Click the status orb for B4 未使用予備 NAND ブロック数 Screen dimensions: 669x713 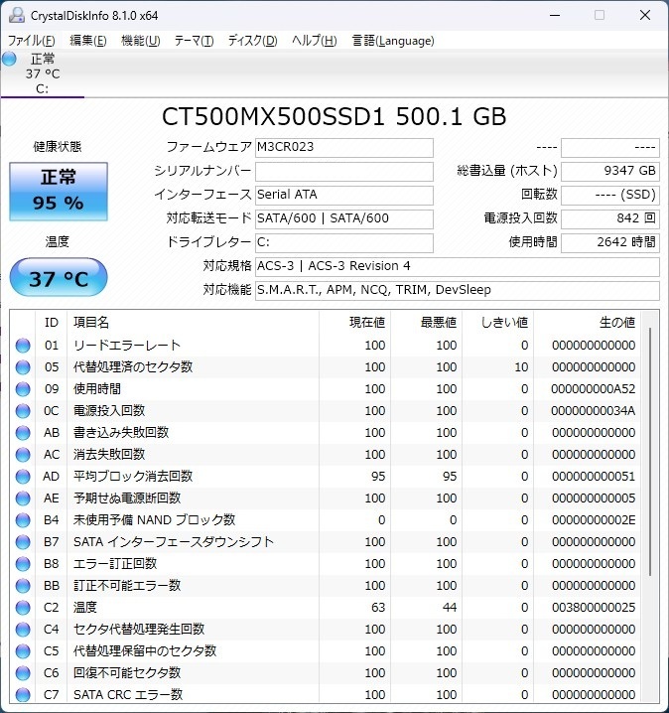[x=23, y=520]
